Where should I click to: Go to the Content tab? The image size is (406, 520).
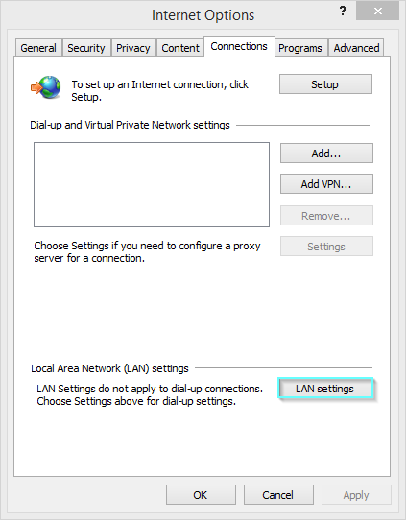coord(180,48)
